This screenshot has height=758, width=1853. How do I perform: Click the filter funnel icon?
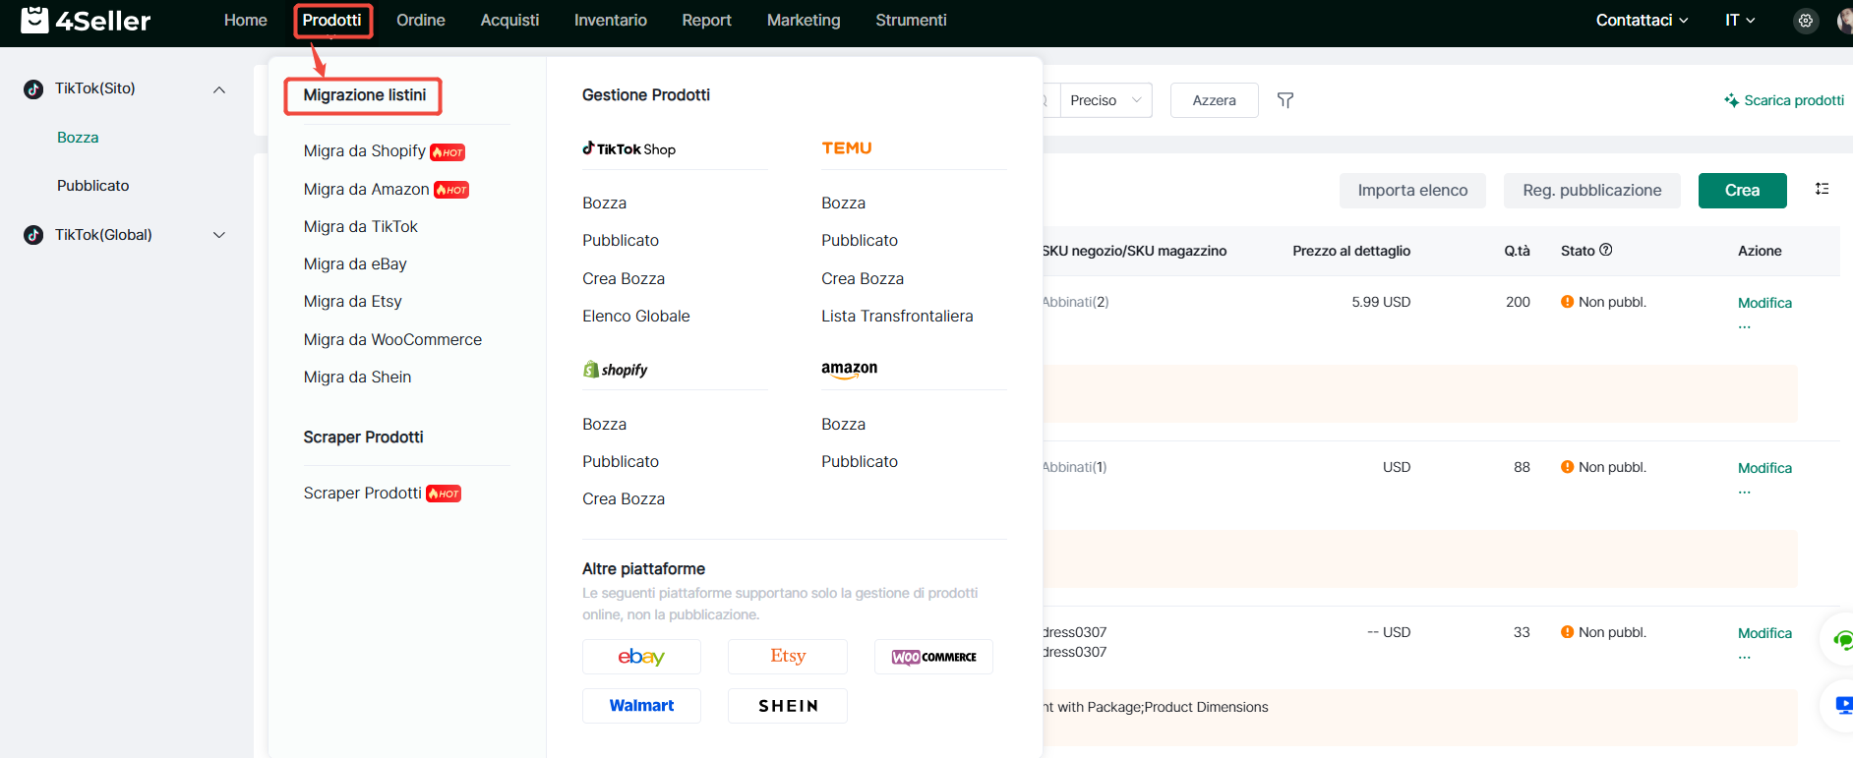(x=1285, y=100)
